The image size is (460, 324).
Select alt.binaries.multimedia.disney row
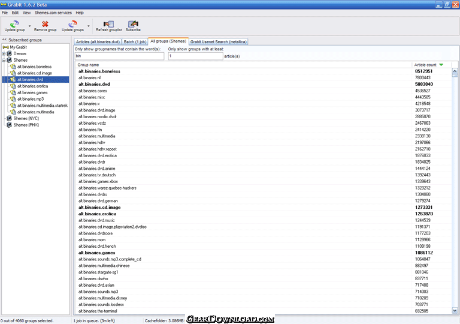pos(263,298)
